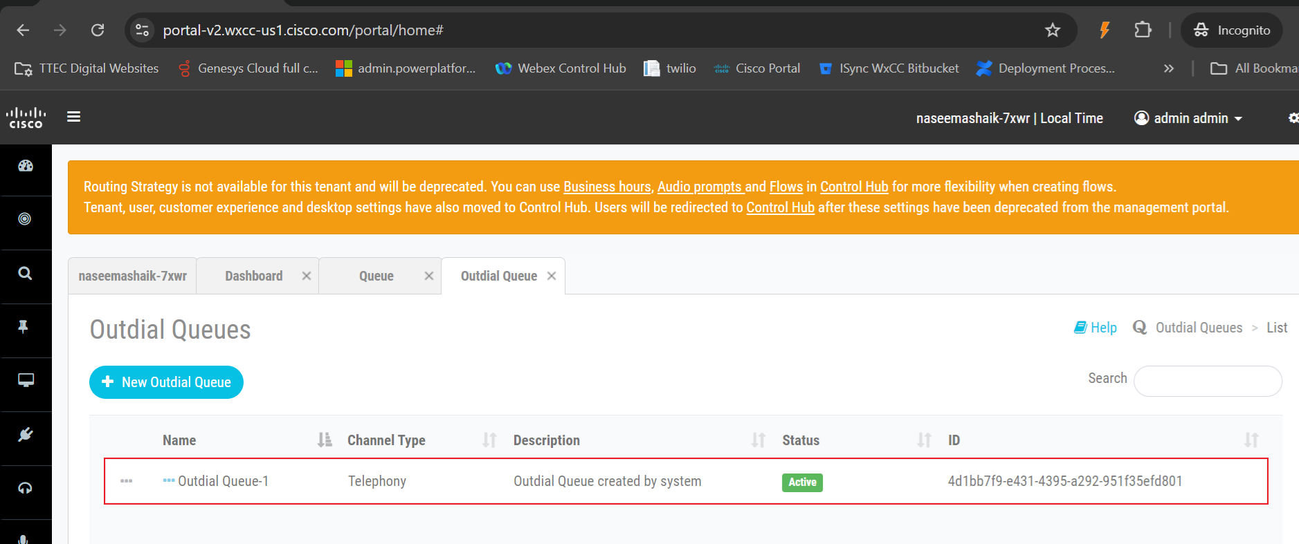The height and width of the screenshot is (544, 1299).
Task: Open Cisco Portal bookmark
Action: (757, 68)
